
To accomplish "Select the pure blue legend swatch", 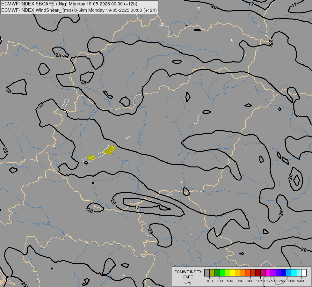I will 284,273.
